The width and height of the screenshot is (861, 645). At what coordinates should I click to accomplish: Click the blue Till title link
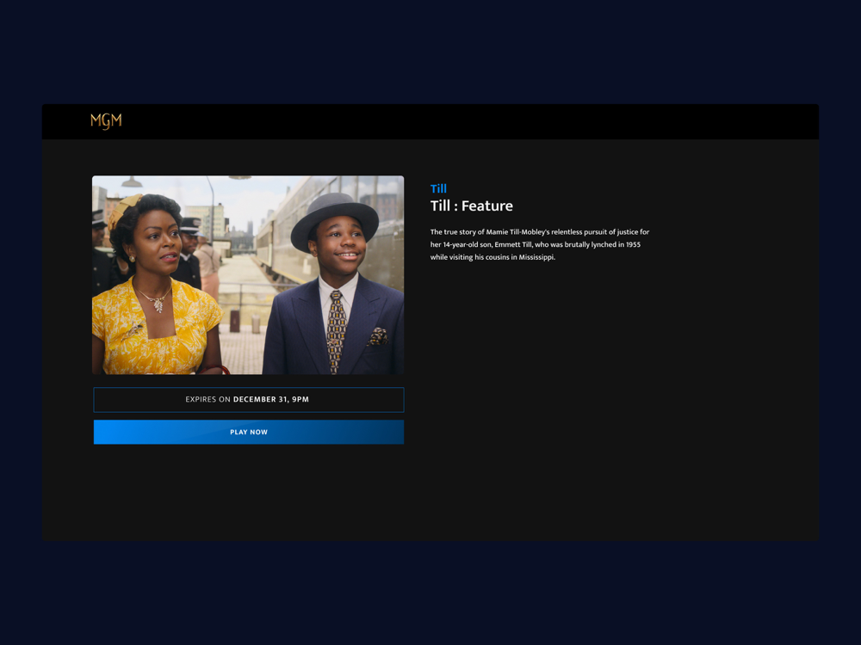pos(438,188)
